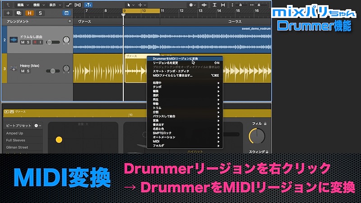Open the ビートプリセット gear menu
This screenshot has width=361, height=203.
point(37,125)
